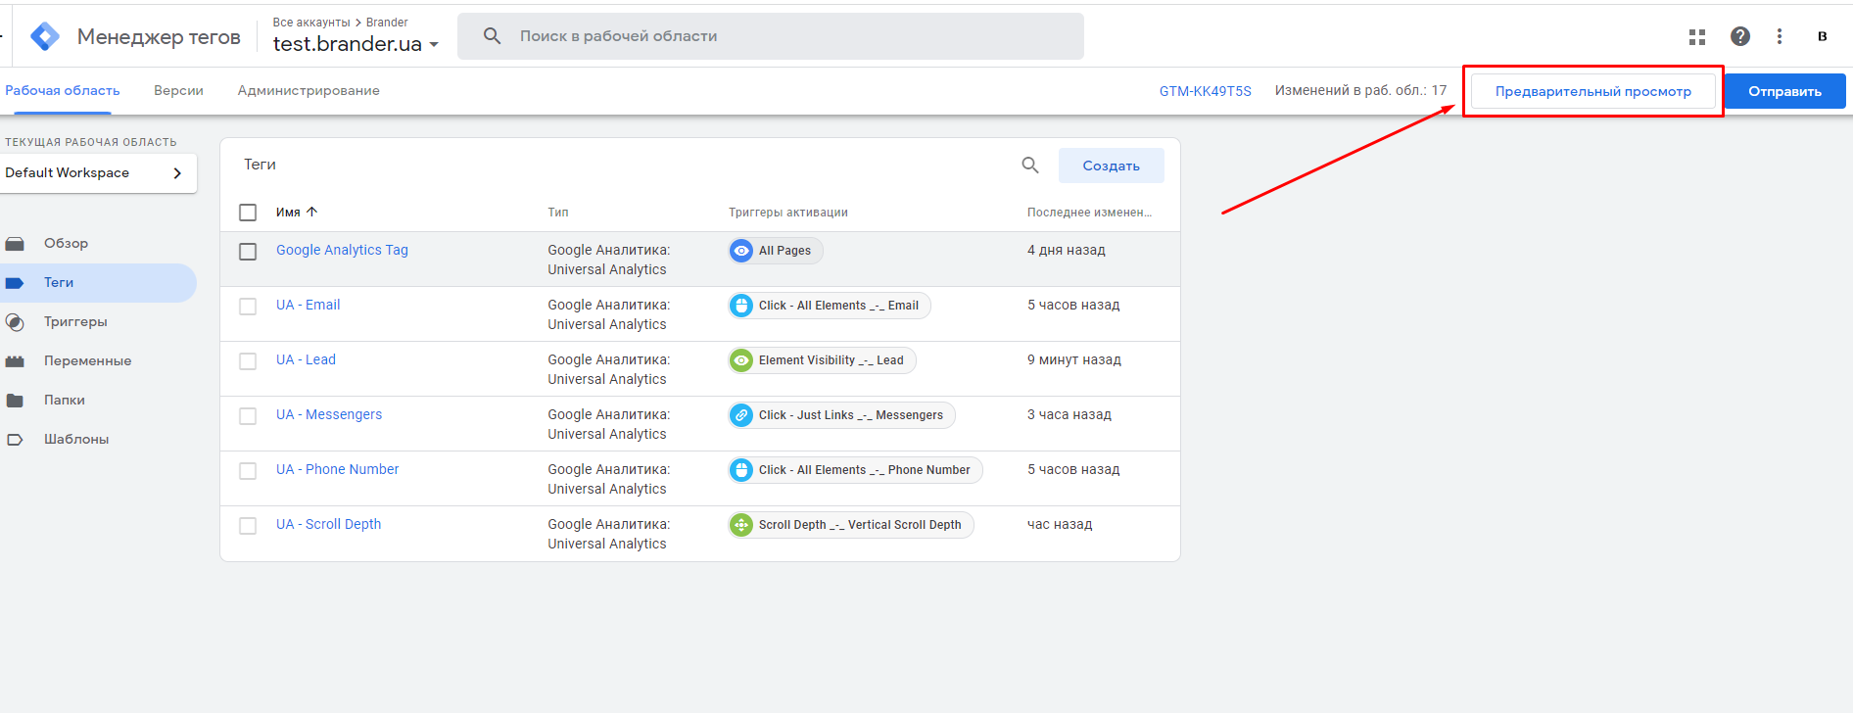Click the workspace search input field
Viewport: 1853px width, 713px height.
tap(784, 36)
